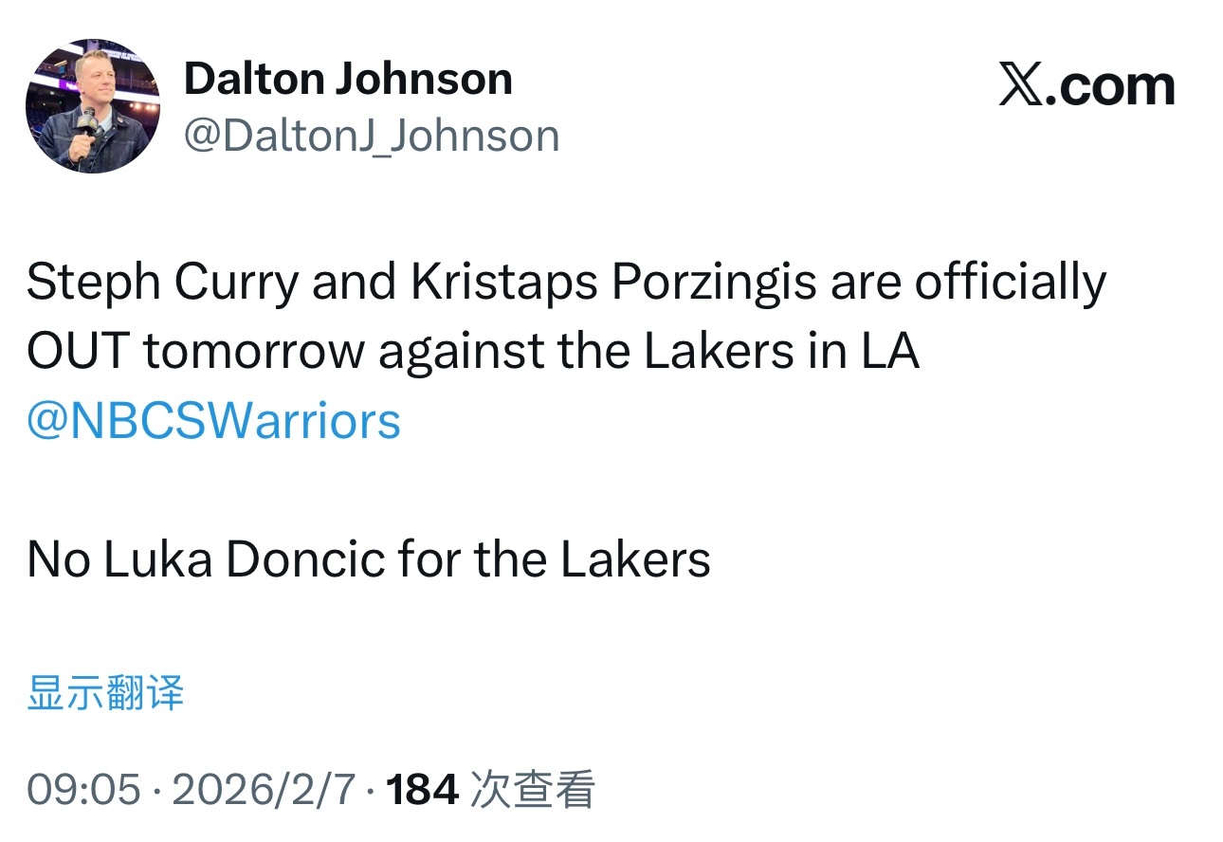Viewport: 1223px width, 842px height.
Task: Open the @DaltonJ_Johnson handle
Action: tap(371, 136)
